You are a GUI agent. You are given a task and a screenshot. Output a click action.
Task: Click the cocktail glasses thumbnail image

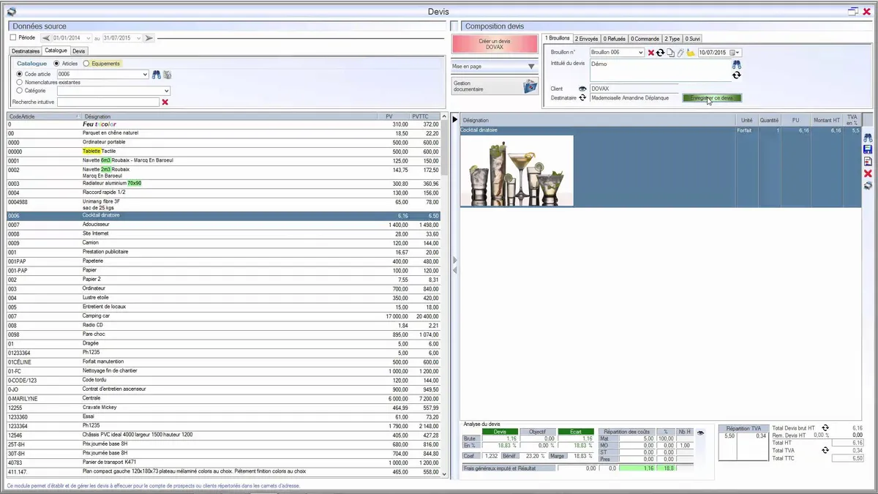point(517,171)
